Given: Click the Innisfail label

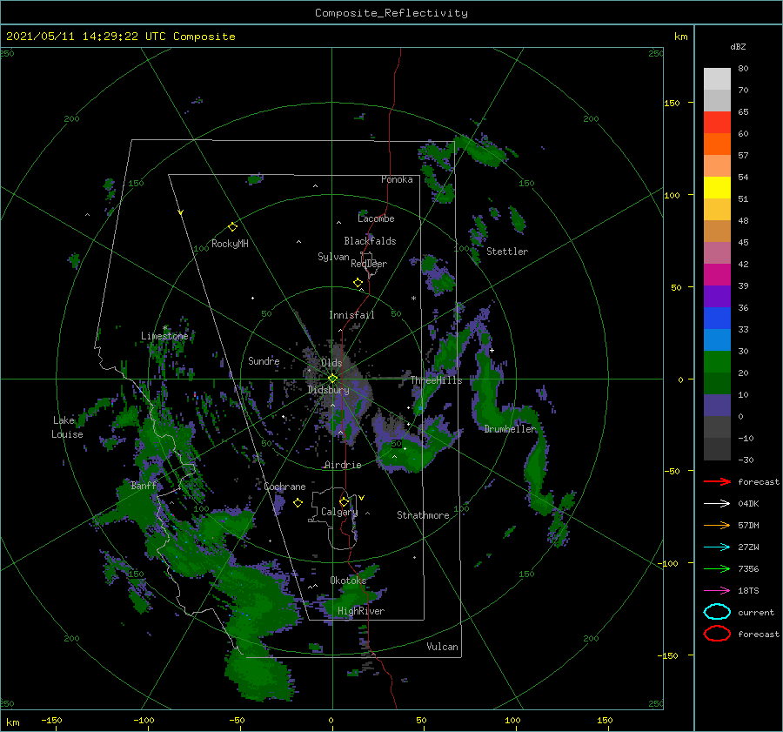Looking at the screenshot, I should click(351, 315).
